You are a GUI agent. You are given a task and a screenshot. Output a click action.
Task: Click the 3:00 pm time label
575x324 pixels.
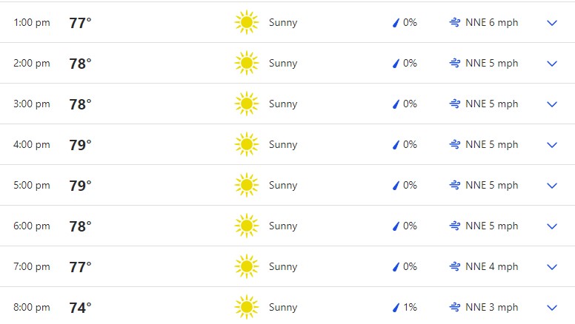click(x=32, y=104)
